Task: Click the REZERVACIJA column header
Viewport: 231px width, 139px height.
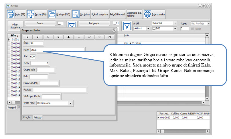Action: click(x=196, y=114)
